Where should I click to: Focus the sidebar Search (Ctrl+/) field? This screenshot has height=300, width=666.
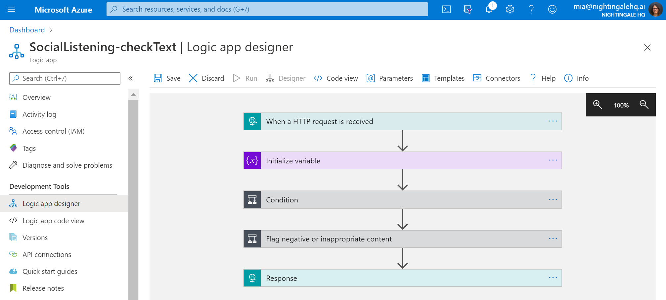pyautogui.click(x=65, y=78)
